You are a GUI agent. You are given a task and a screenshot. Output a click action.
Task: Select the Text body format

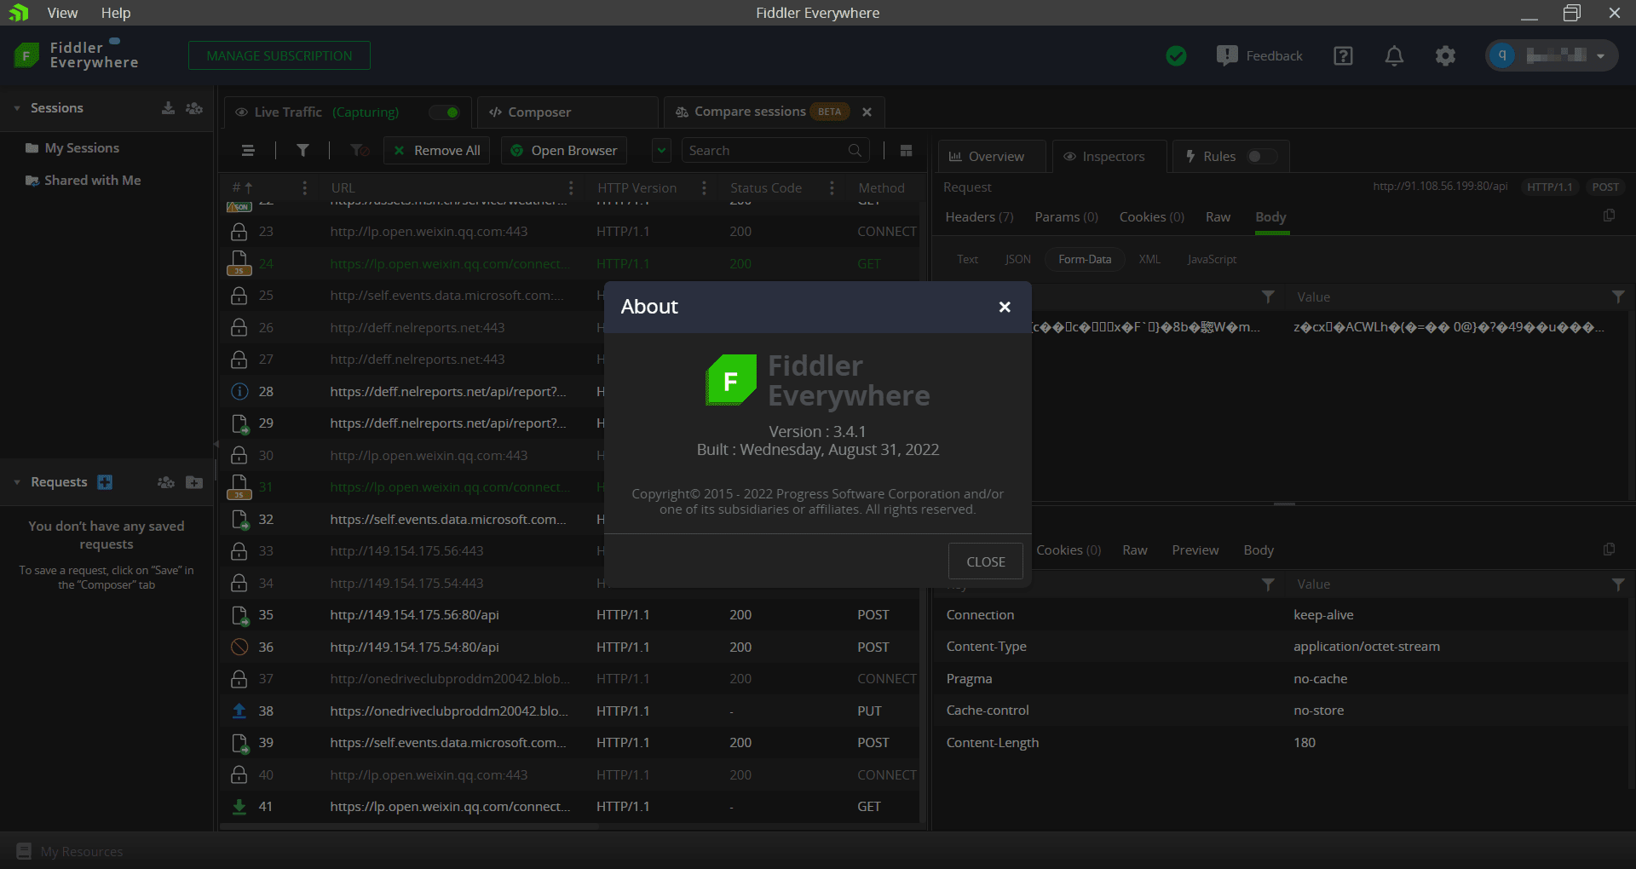pyautogui.click(x=967, y=260)
